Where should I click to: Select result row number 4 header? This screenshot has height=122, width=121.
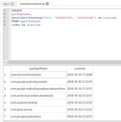(x=5, y=96)
